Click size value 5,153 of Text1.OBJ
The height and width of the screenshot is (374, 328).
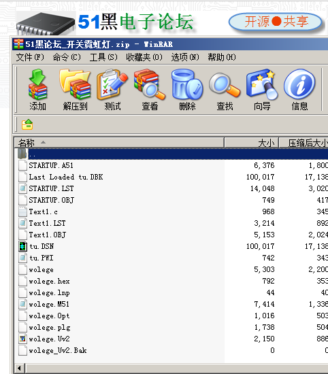click(x=264, y=235)
